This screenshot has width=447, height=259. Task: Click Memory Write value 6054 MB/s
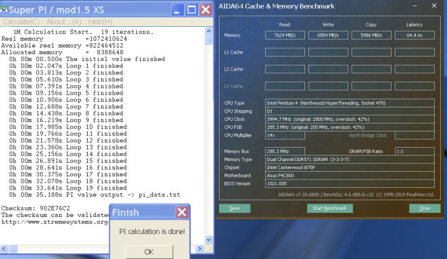click(328, 35)
